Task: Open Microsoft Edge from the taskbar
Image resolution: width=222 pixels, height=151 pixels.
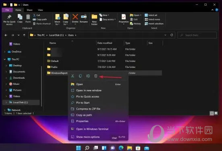Action: pyautogui.click(x=121, y=148)
